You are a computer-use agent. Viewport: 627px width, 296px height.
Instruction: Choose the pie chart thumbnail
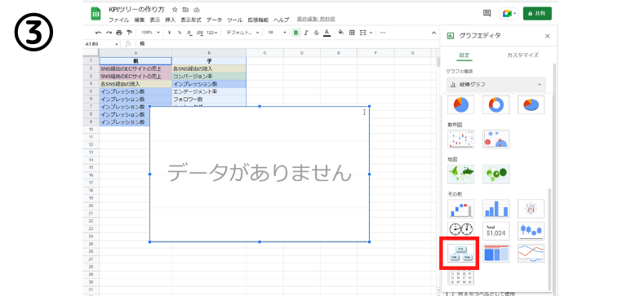tap(460, 104)
